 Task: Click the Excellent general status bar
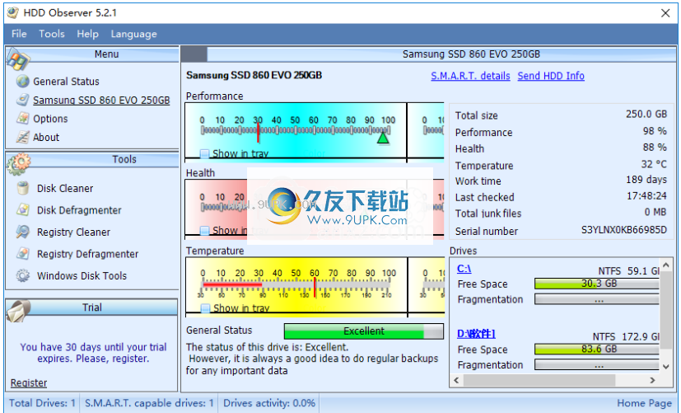pyautogui.click(x=363, y=331)
